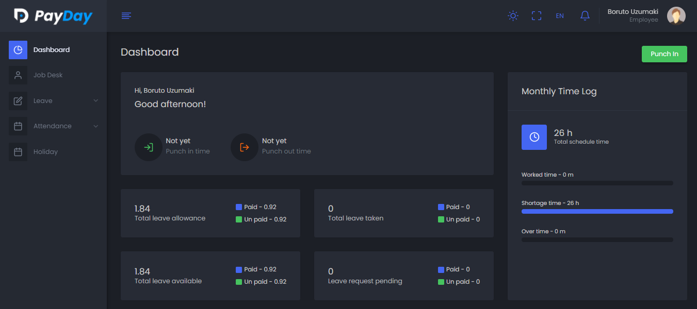Click the Total leave available label
This screenshot has width=697, height=309.
coord(168,281)
